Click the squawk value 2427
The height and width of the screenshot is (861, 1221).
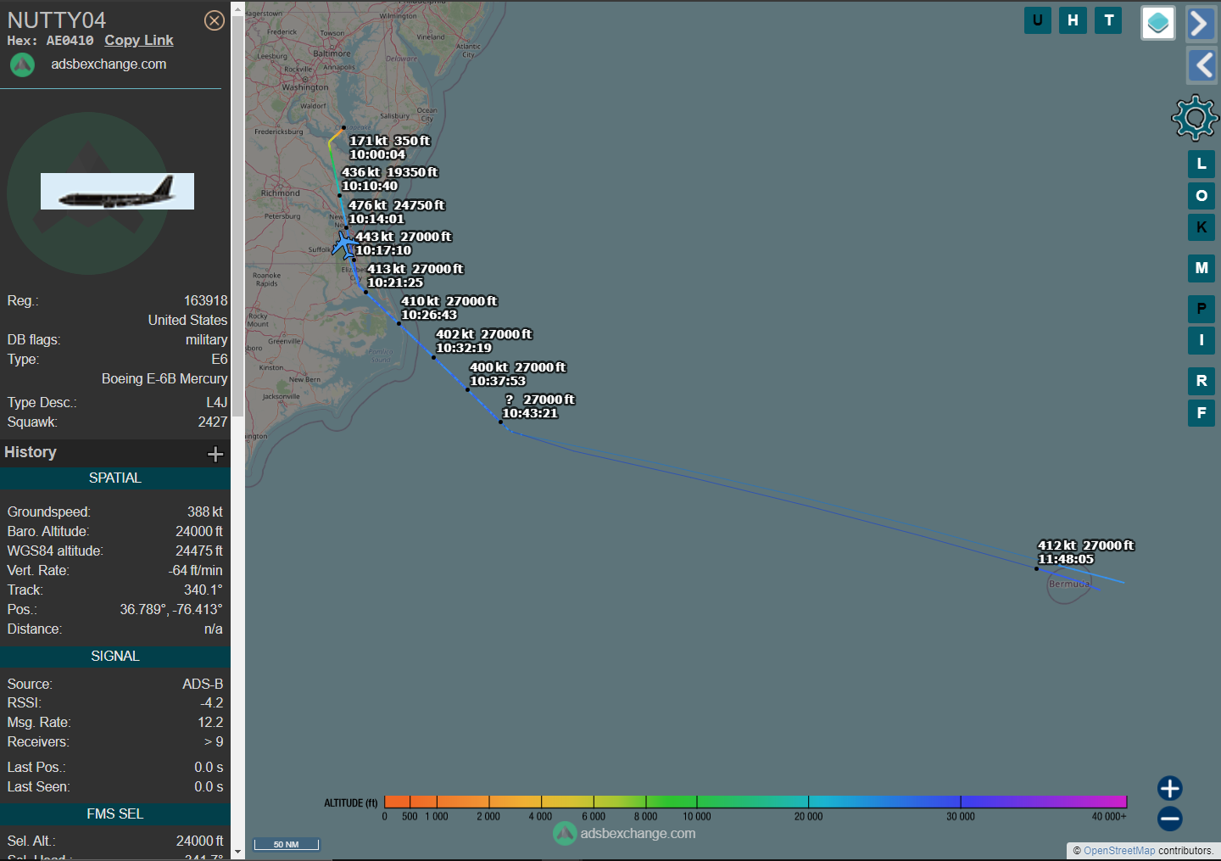(213, 422)
